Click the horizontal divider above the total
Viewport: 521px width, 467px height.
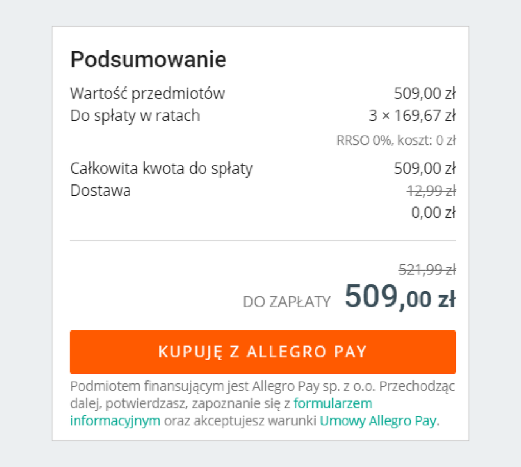pyautogui.click(x=263, y=240)
